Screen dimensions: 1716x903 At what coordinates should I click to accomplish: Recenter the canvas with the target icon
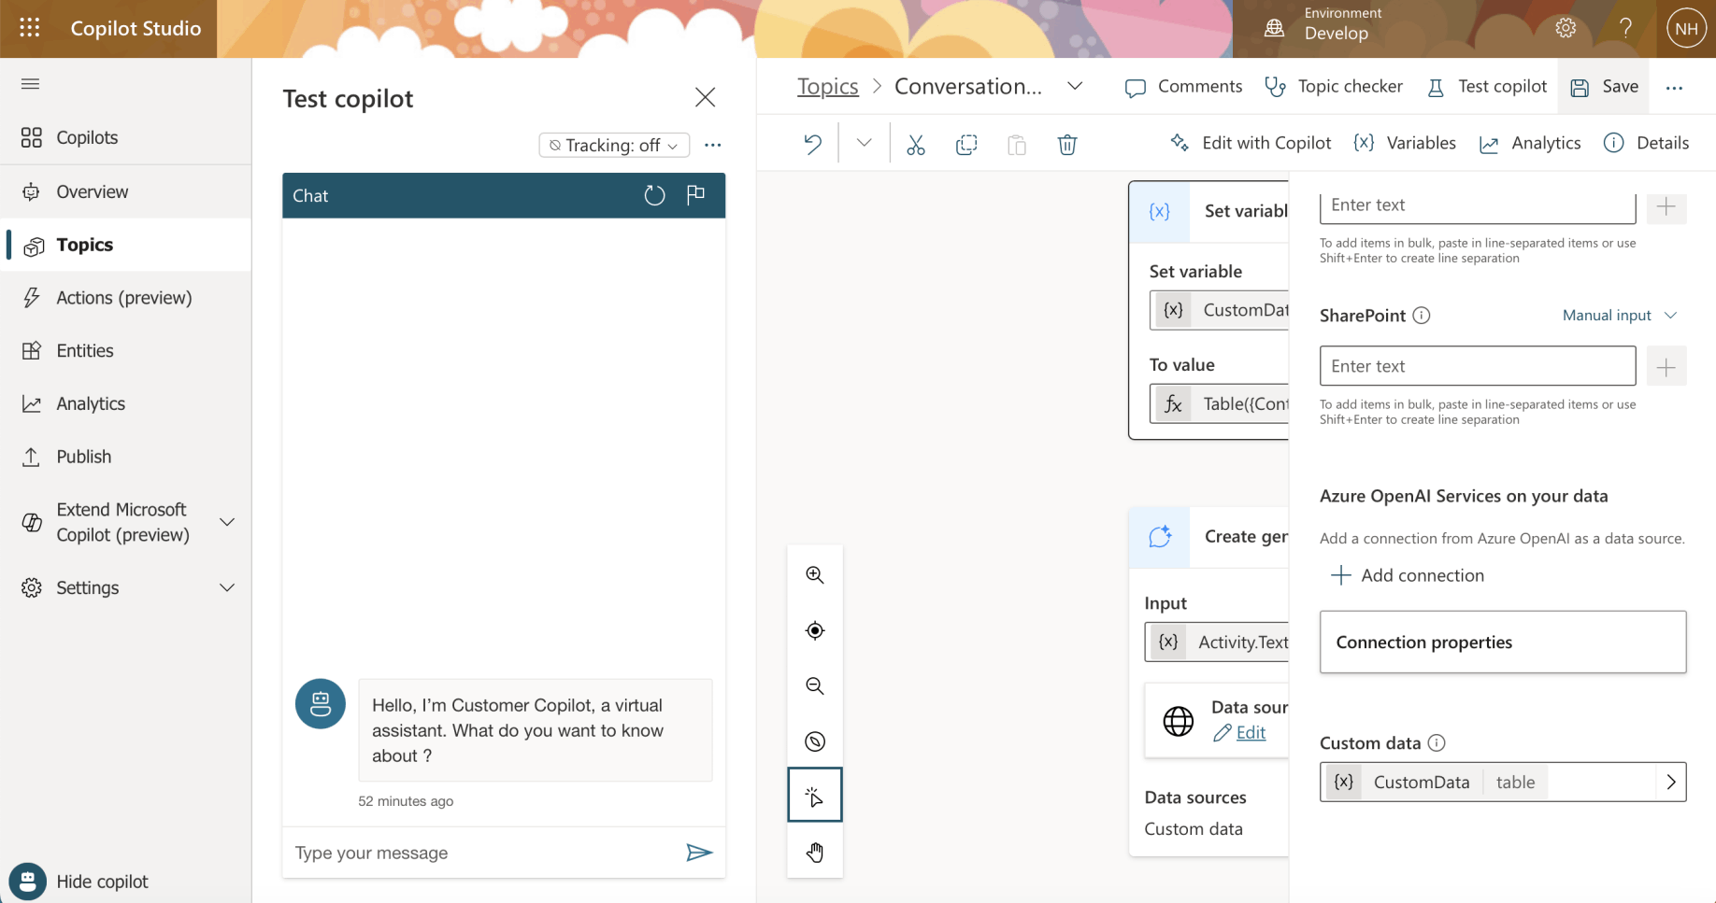coord(815,630)
